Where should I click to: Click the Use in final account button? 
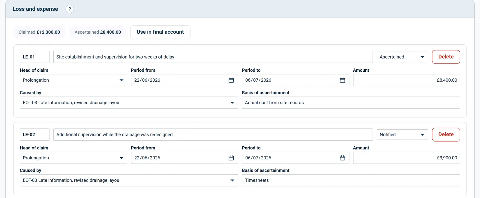coord(160,32)
